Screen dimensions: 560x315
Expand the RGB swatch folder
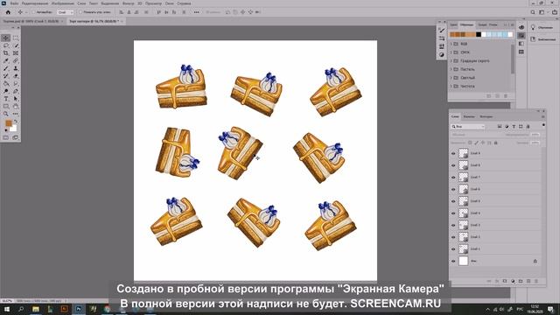pos(451,44)
